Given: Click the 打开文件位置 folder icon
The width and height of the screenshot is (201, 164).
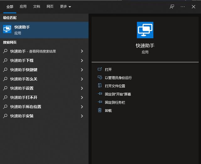Looking at the screenshot, I should (x=100, y=86).
